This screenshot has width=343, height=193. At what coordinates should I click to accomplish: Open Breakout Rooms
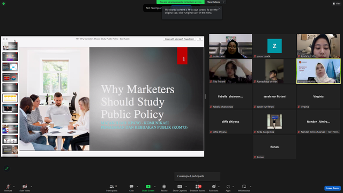pyautogui.click(x=197, y=188)
